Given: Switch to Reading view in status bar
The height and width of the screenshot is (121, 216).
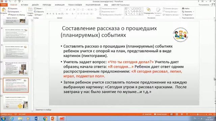Looking at the screenshot, I should pyautogui.click(x=182, y=114).
